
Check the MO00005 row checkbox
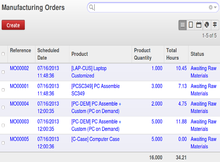pos(3,143)
